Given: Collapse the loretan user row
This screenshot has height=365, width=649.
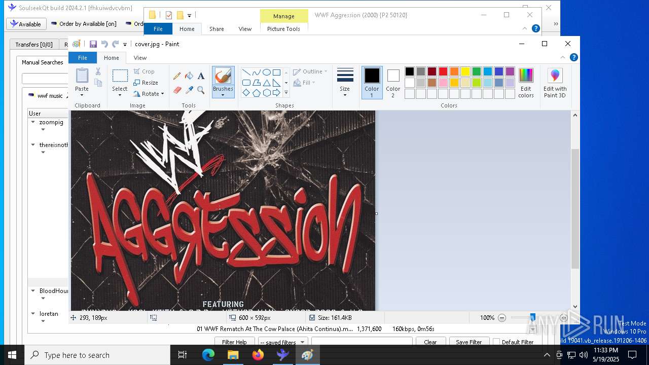Looking at the screenshot, I should pyautogui.click(x=33, y=314).
